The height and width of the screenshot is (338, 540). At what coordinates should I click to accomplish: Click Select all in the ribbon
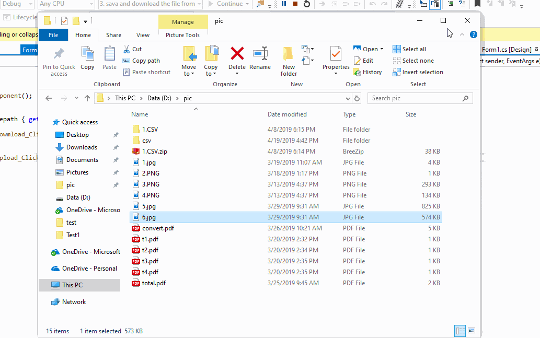click(x=409, y=49)
